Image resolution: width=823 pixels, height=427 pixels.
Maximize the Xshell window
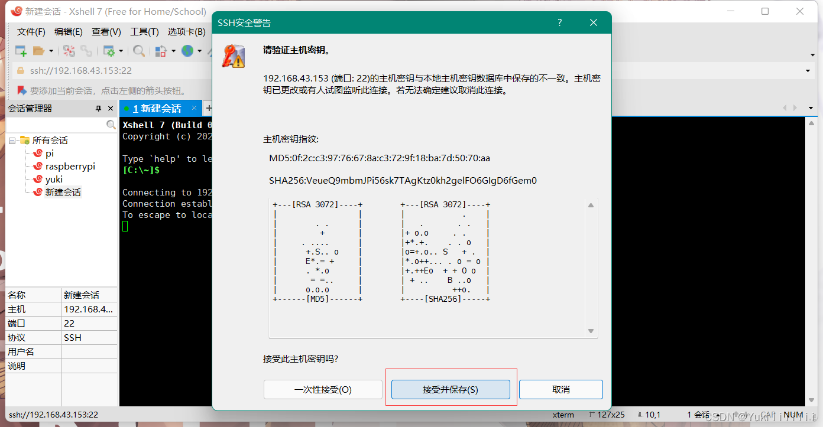pos(765,11)
